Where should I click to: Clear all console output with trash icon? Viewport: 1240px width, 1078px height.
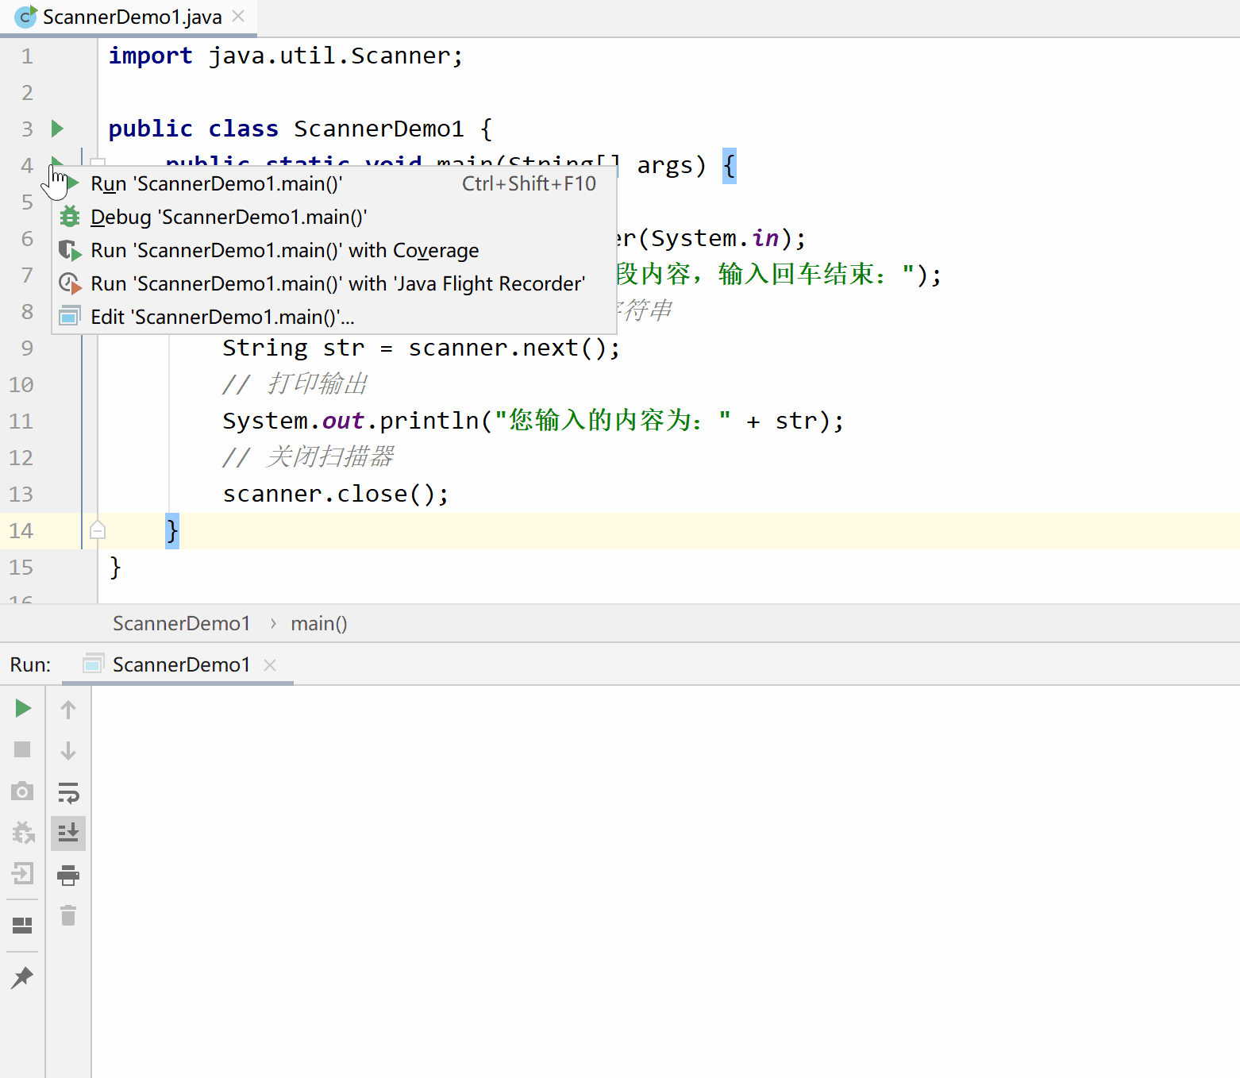pos(68,915)
